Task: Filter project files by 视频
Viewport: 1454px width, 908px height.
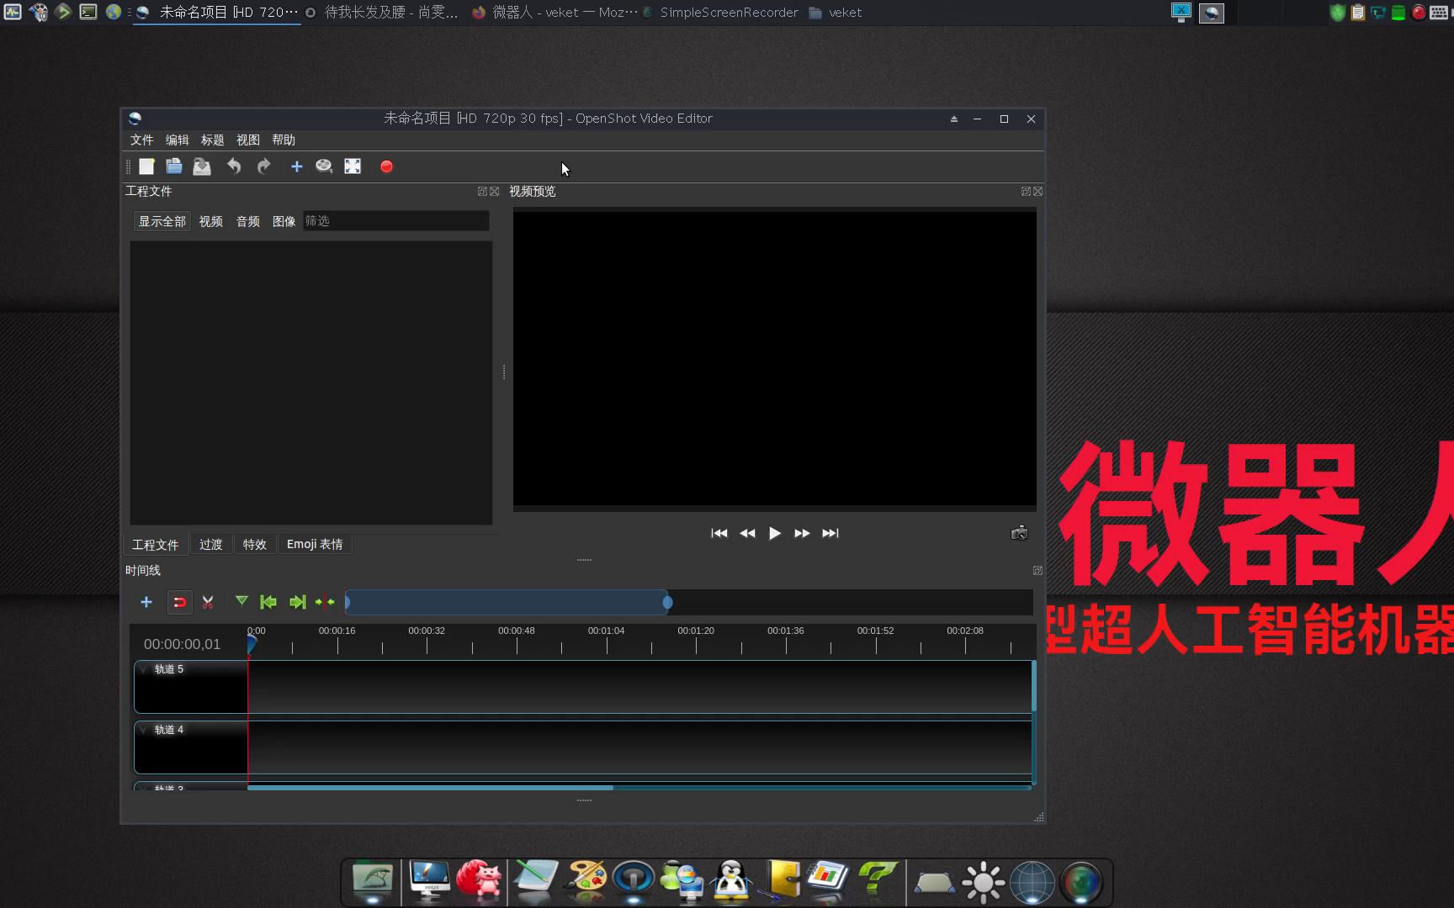Action: pyautogui.click(x=210, y=221)
